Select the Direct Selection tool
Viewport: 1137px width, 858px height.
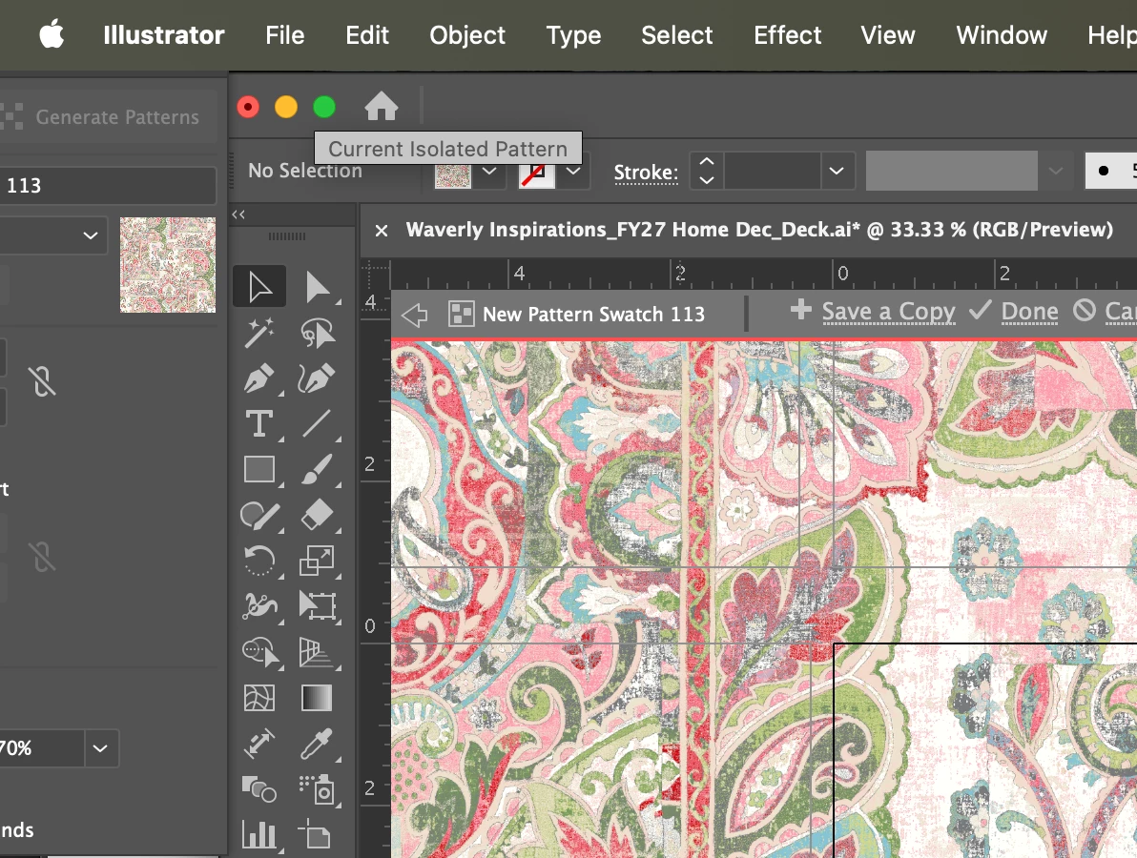[x=317, y=287]
